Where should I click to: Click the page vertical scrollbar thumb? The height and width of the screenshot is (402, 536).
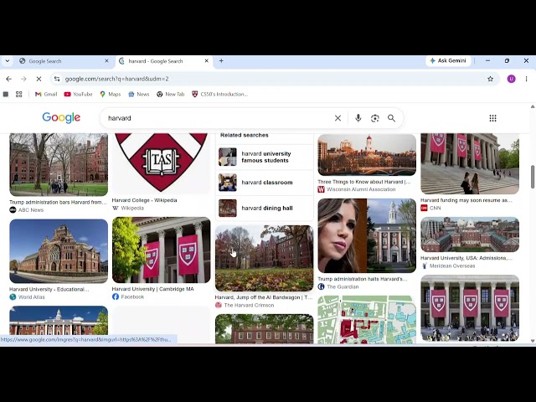click(533, 177)
